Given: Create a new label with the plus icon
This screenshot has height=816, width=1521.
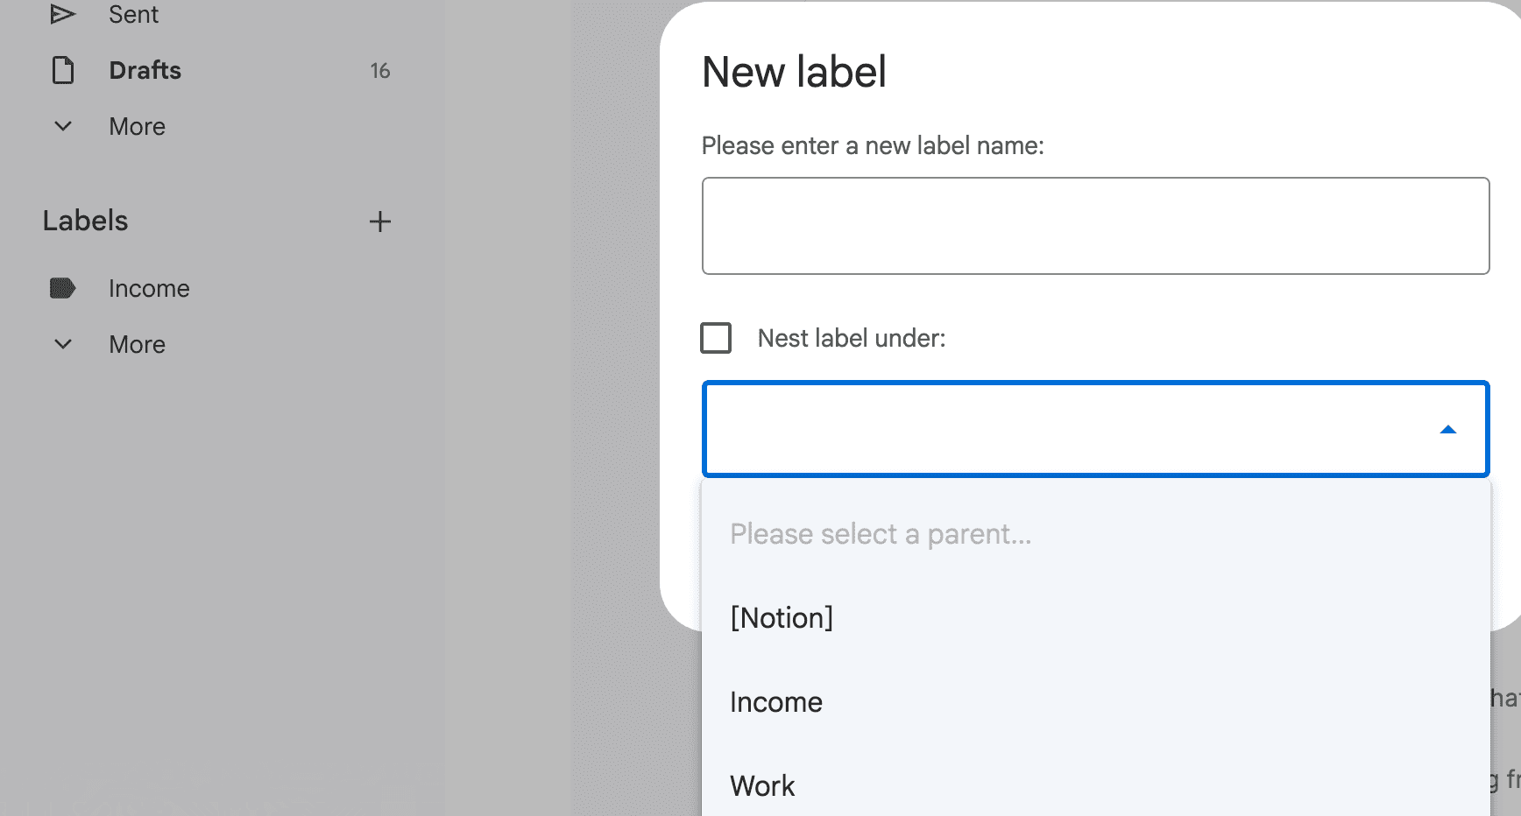Looking at the screenshot, I should pyautogui.click(x=379, y=222).
